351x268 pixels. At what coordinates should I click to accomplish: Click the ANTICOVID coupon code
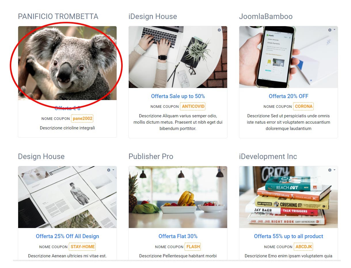pos(193,106)
